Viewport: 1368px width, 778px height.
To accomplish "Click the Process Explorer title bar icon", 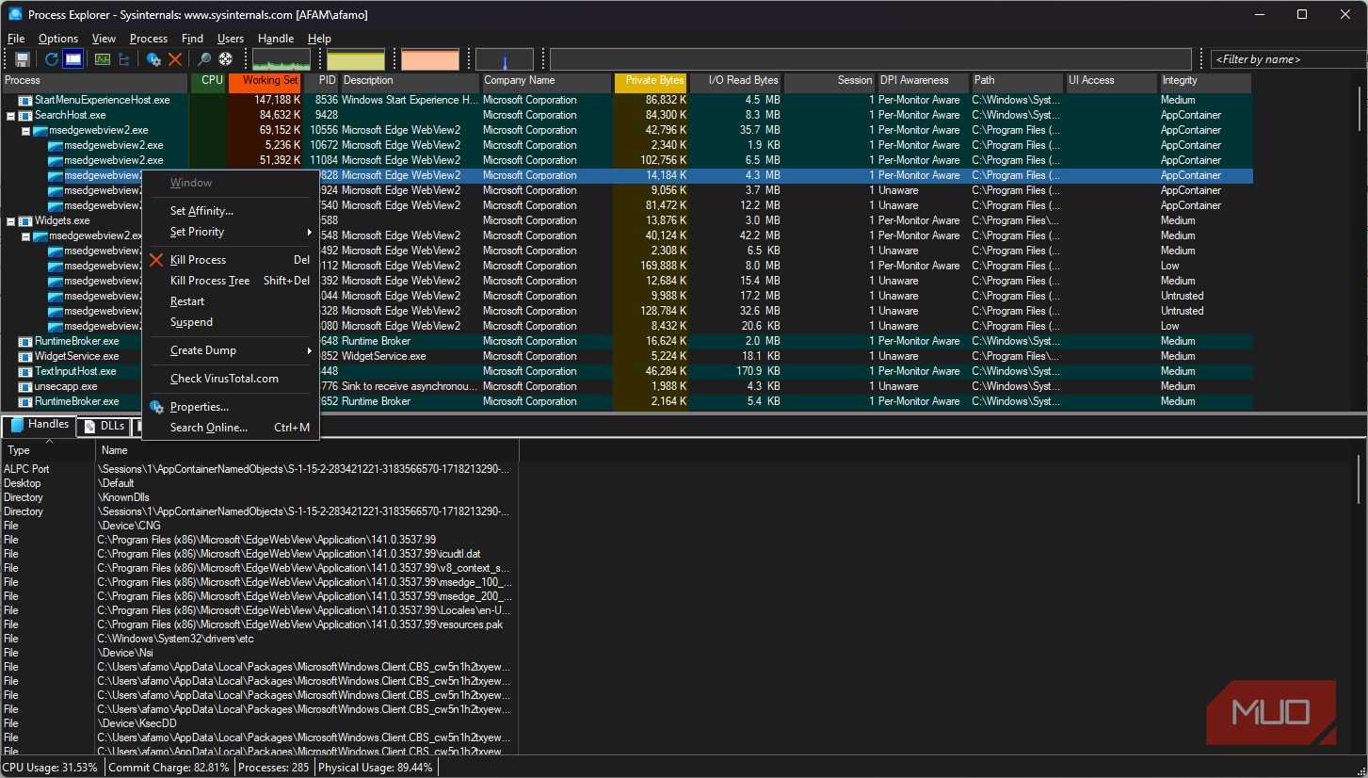I will point(15,14).
